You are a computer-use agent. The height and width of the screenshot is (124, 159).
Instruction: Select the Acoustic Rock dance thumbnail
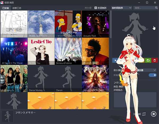(x=95, y=24)
